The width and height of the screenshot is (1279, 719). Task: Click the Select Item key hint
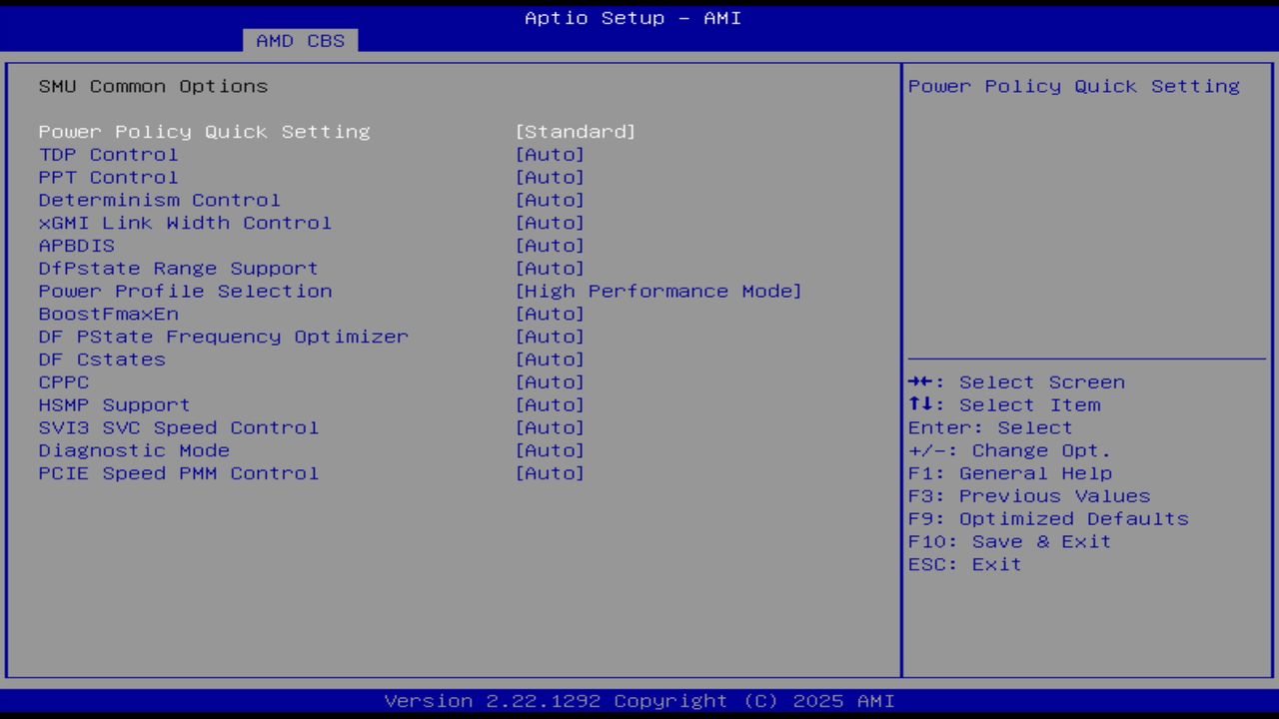[x=1004, y=405]
